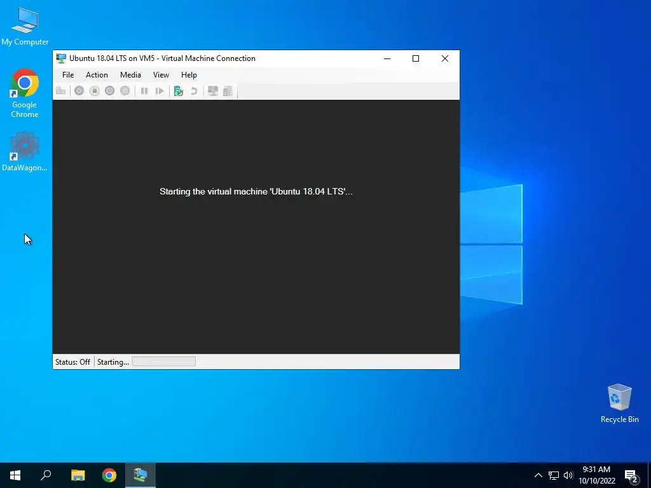Click the Turn Off square stop icon
The image size is (651, 488).
95,91
